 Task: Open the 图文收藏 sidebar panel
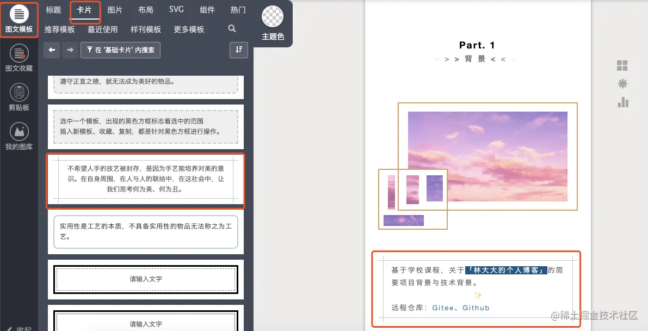(19, 59)
